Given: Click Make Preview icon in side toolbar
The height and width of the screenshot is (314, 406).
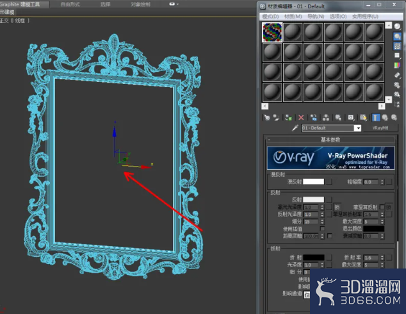Looking at the screenshot, I should pos(397,75).
